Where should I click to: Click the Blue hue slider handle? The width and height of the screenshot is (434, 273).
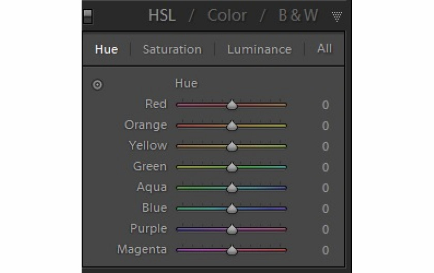(x=232, y=209)
